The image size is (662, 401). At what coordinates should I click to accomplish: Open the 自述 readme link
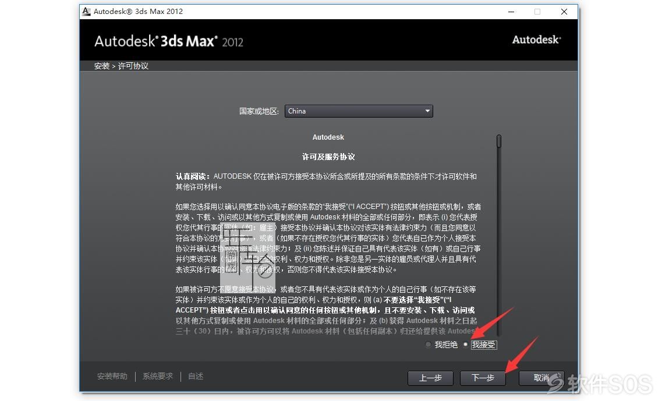pyautogui.click(x=196, y=376)
